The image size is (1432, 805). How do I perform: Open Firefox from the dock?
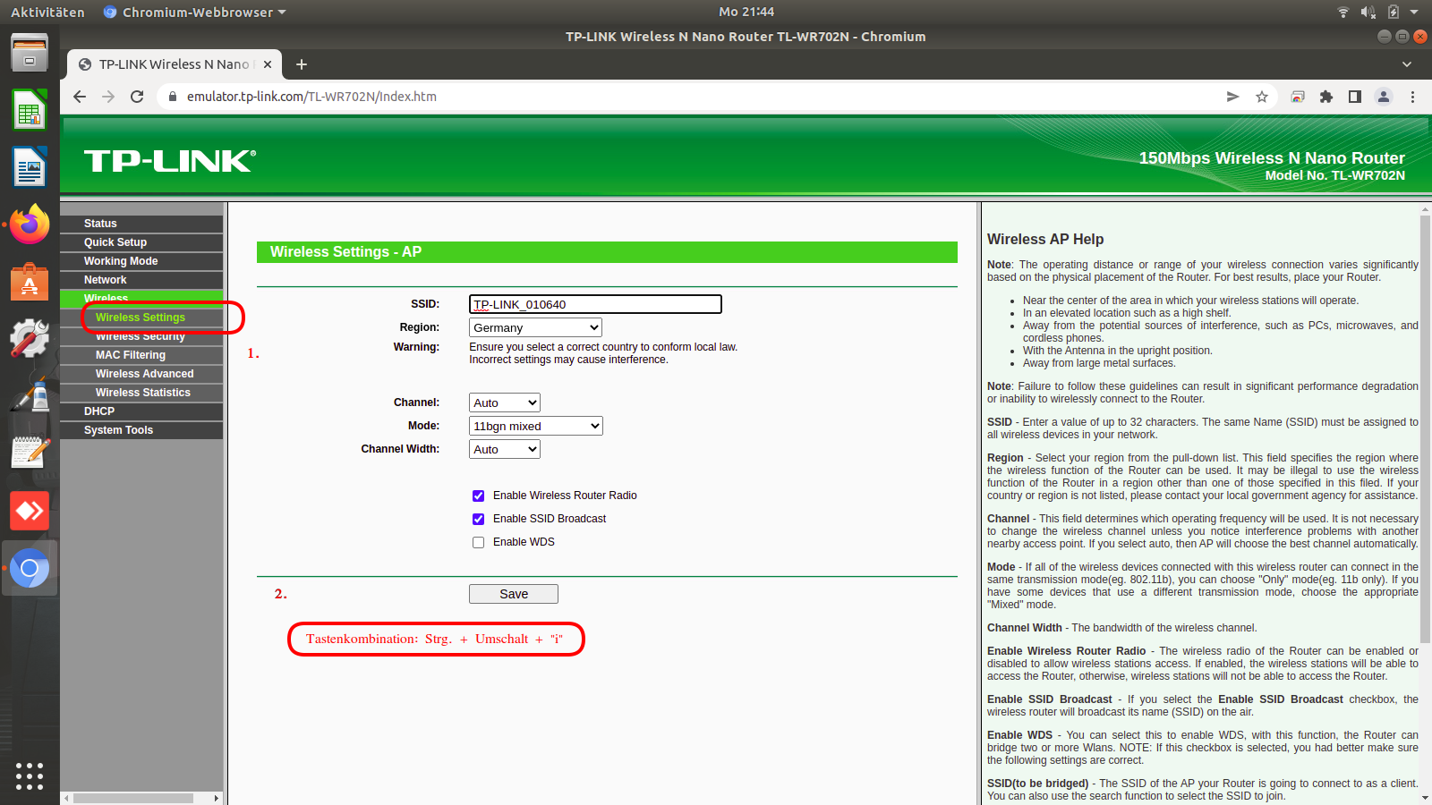[x=30, y=224]
